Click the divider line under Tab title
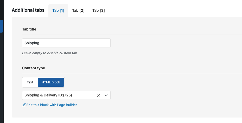This screenshot has height=123, width=242. (x=132, y=34)
